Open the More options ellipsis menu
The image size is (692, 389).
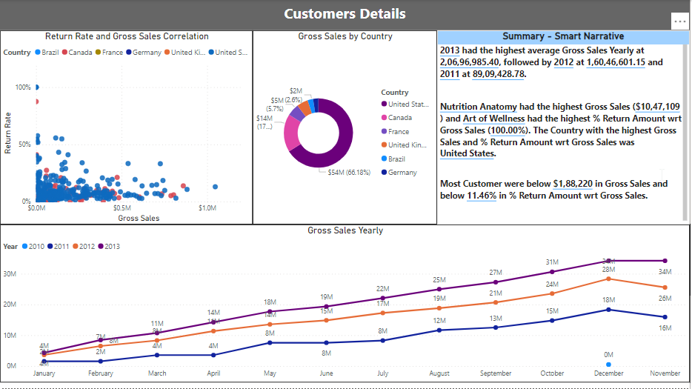pos(679,21)
